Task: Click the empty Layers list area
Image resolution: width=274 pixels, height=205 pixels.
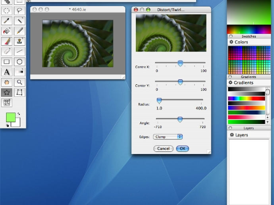Action: point(249,172)
